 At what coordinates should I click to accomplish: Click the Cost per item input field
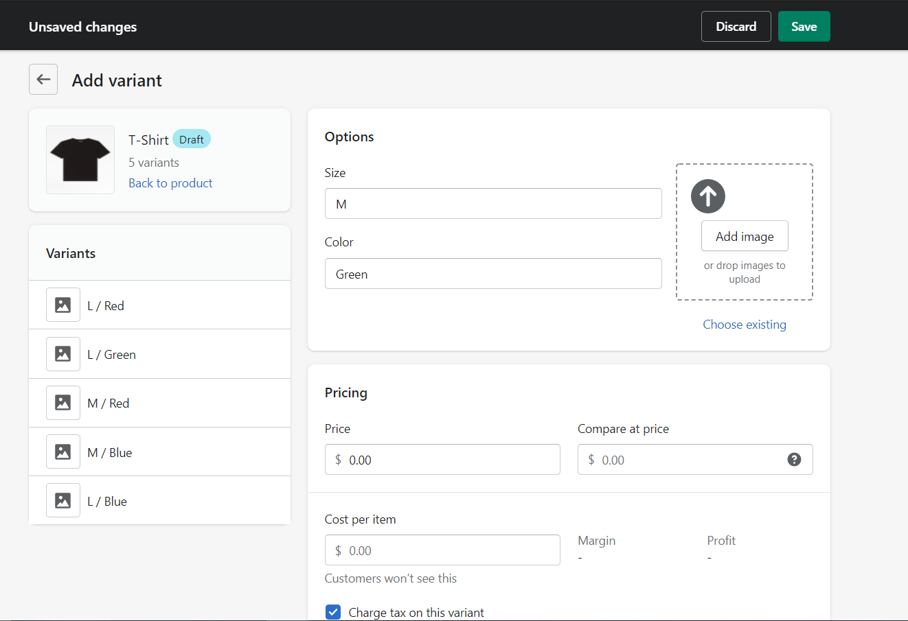click(x=442, y=550)
